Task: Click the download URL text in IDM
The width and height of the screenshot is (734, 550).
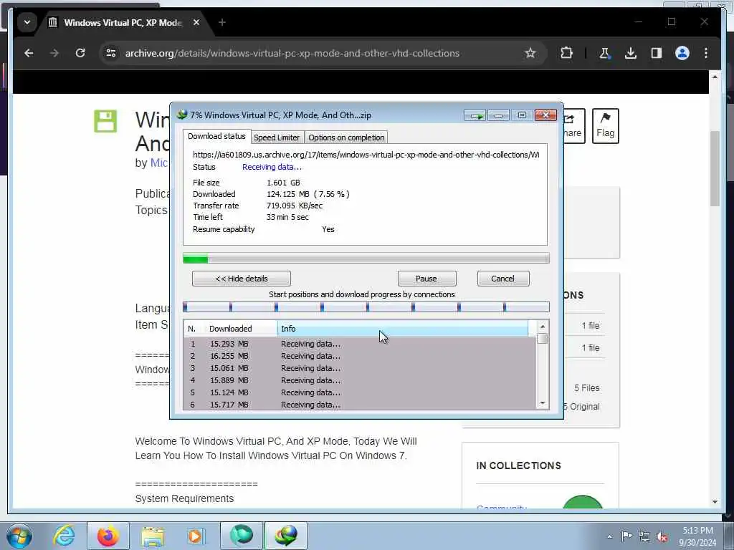Action: [366, 155]
